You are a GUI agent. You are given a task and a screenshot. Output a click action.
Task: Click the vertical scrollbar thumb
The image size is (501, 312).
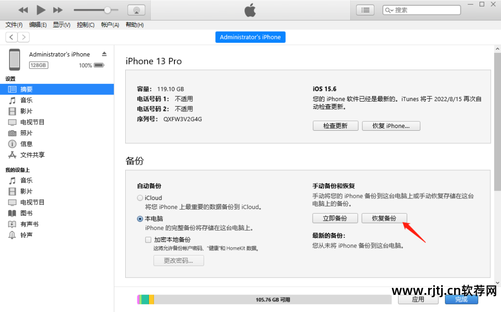pos(497,122)
